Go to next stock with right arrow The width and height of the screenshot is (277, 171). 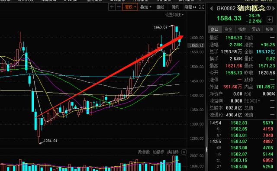pyautogui.click(x=274, y=8)
